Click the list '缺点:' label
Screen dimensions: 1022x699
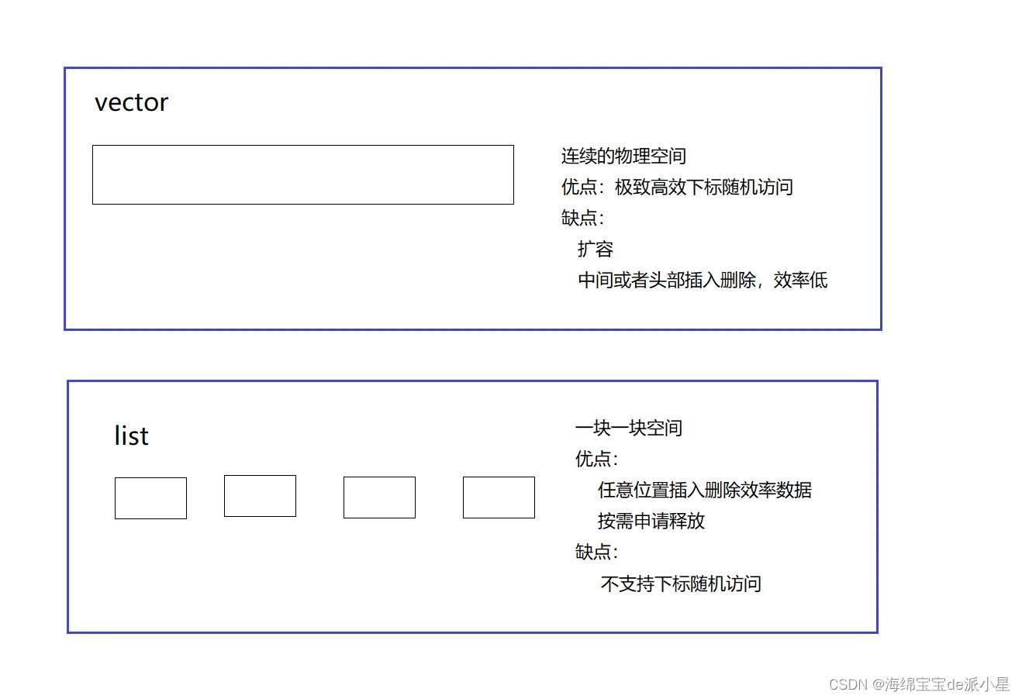click(596, 552)
